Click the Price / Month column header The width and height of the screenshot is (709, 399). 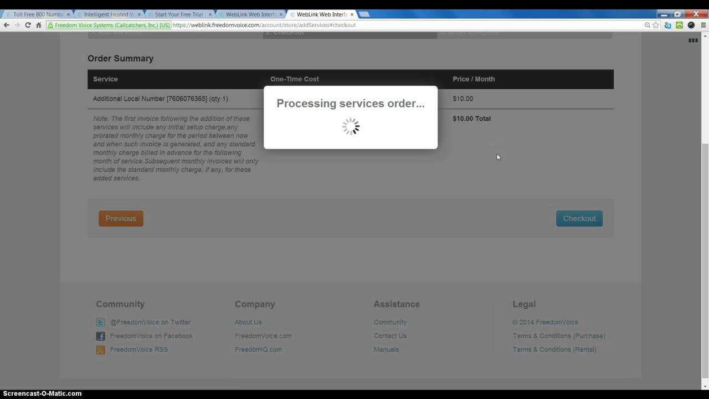474,79
